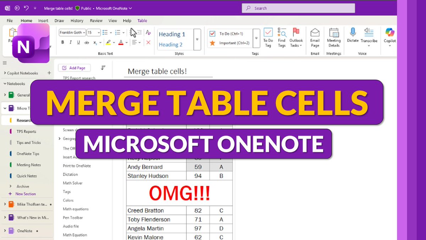Apply bullet list formatting
The height and width of the screenshot is (240, 426).
click(x=105, y=32)
